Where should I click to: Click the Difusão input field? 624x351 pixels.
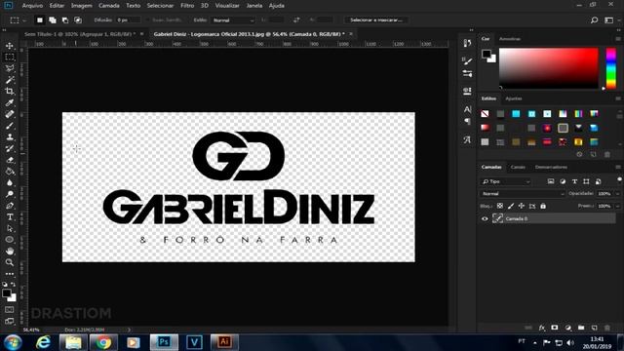point(128,19)
